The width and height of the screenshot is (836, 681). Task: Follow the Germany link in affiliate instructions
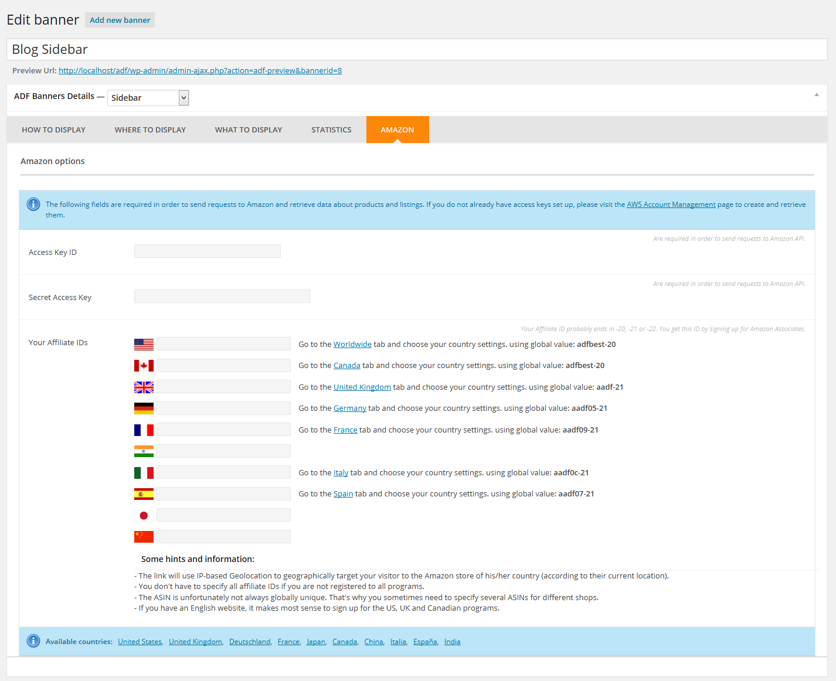pos(350,408)
